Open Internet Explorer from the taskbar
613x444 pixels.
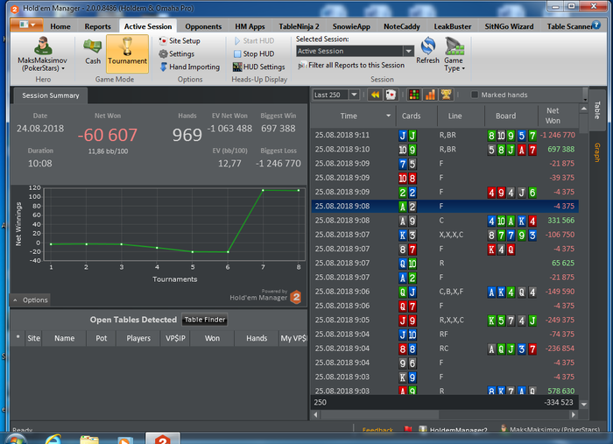[x=53, y=440]
